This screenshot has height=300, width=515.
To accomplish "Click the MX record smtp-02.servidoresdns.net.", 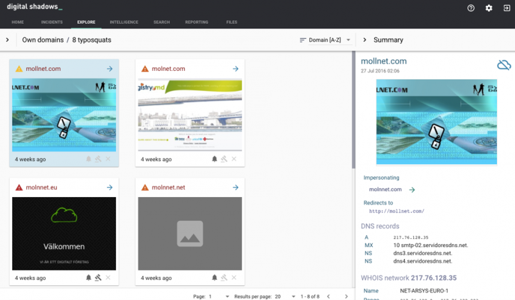I will coord(431,245).
